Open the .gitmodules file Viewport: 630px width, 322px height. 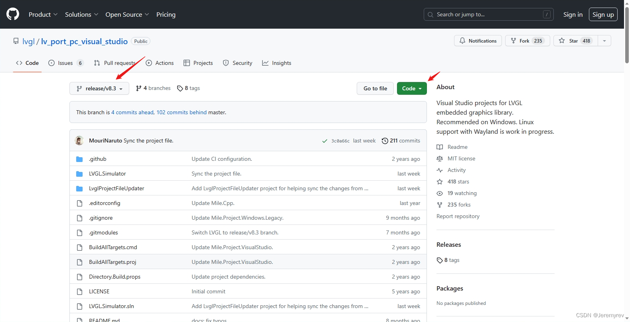point(103,232)
